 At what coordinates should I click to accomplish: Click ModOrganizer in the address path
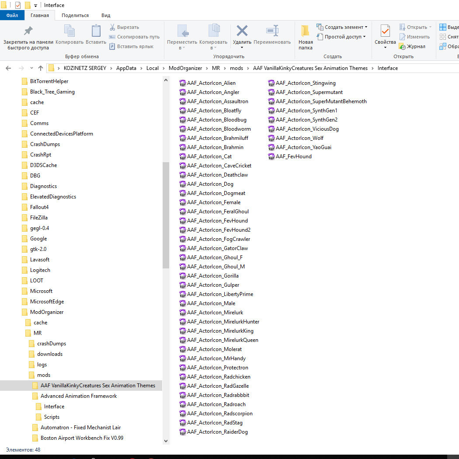pyautogui.click(x=185, y=68)
